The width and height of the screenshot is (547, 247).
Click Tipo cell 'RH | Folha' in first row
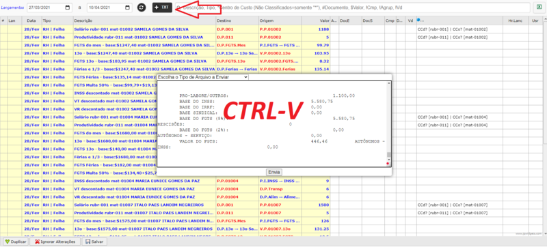click(57, 29)
